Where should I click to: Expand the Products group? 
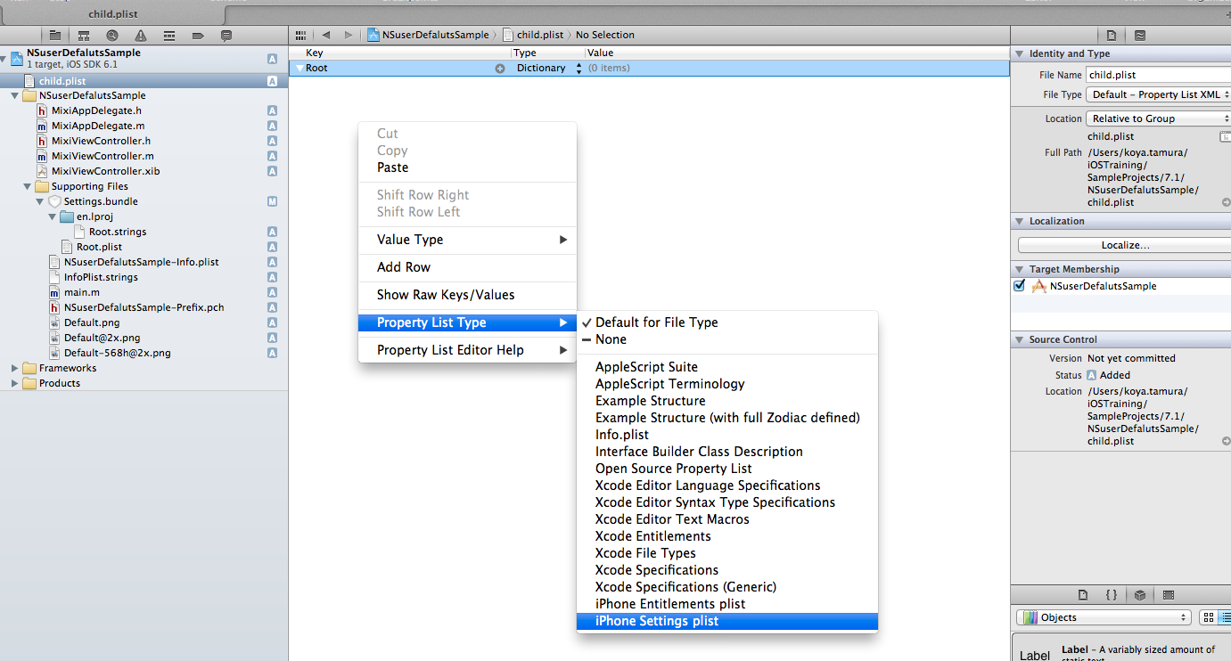(x=15, y=383)
